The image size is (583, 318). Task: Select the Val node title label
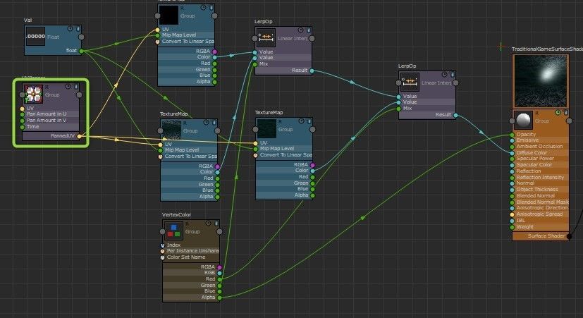[x=28, y=20]
